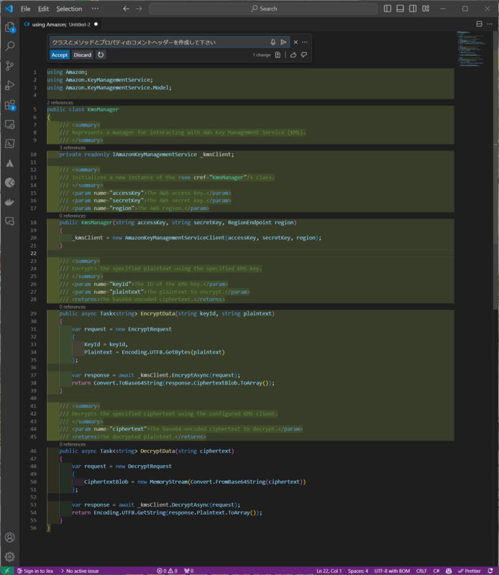Rerun the inline chat request
This screenshot has width=499, height=575.
(x=101, y=55)
